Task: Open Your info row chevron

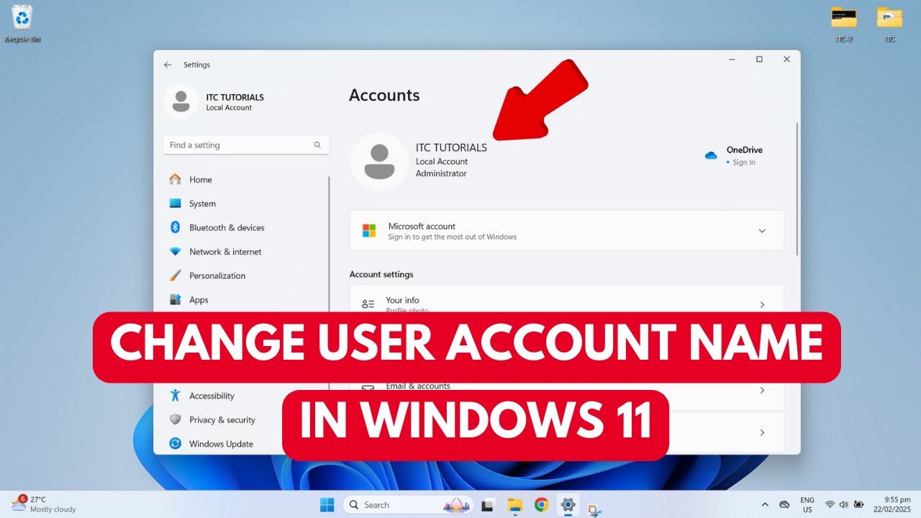Action: (x=762, y=305)
